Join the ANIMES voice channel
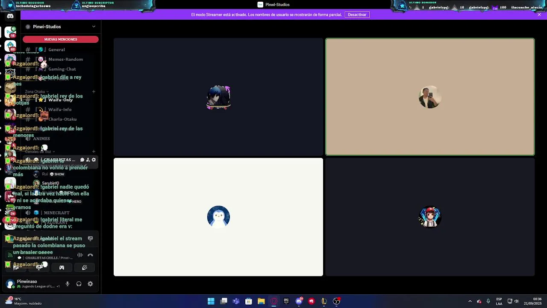This screenshot has width=547, height=308. click(61, 139)
